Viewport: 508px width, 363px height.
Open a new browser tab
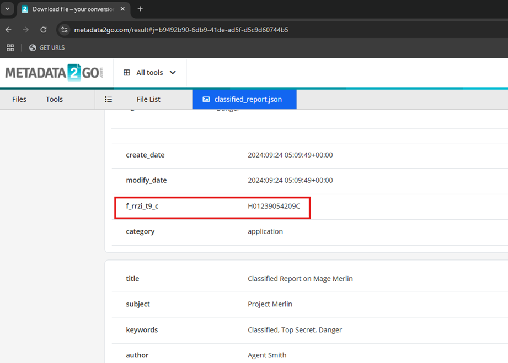click(x=140, y=9)
